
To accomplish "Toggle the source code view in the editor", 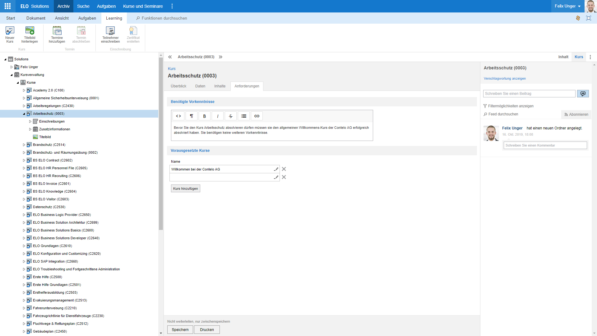I will tap(178, 116).
